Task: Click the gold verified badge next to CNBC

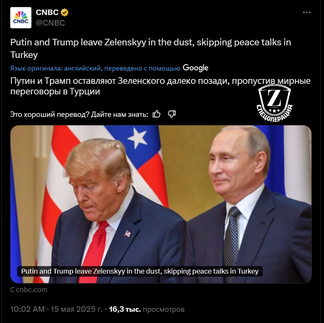Action: [64, 12]
